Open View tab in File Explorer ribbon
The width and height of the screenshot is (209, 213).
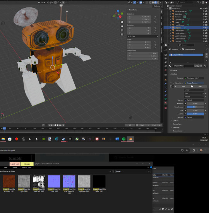(5, 167)
